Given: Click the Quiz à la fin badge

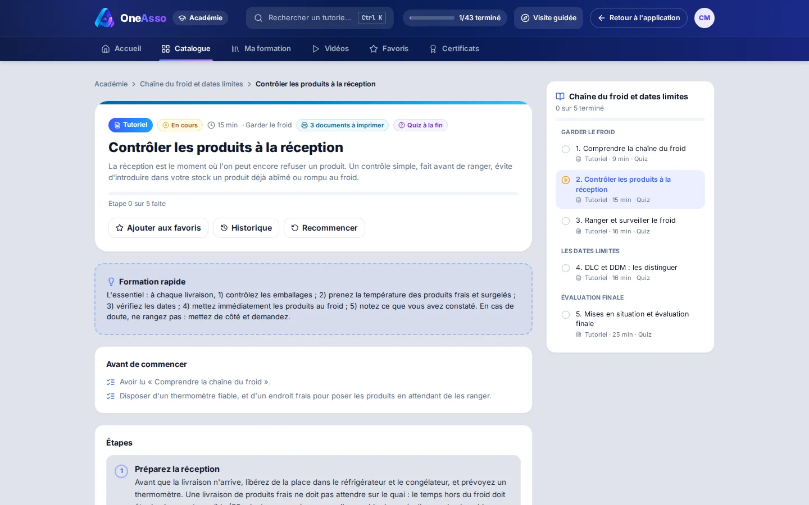Looking at the screenshot, I should 420,125.
